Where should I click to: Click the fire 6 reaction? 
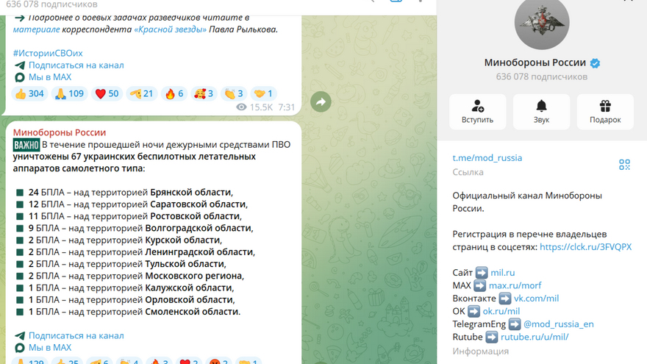point(174,93)
